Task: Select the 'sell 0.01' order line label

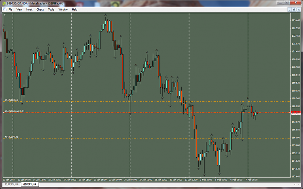Action: click(15, 111)
